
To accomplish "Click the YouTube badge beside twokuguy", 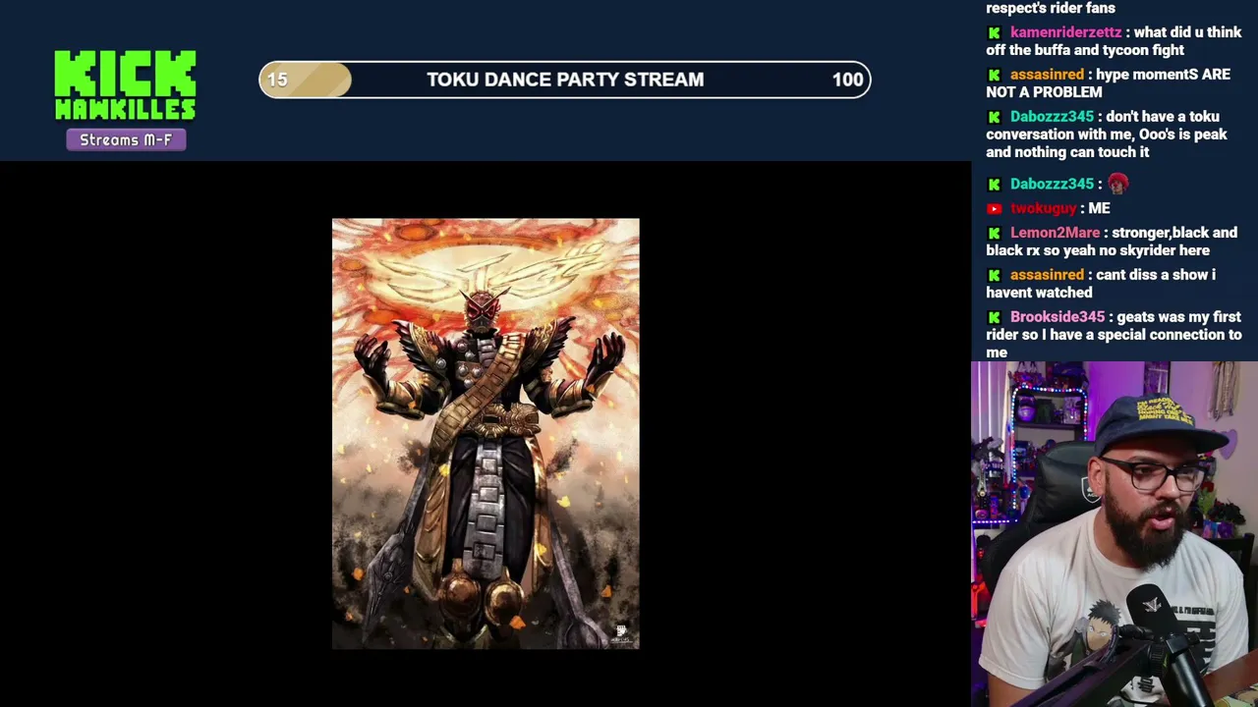I will pos(994,208).
